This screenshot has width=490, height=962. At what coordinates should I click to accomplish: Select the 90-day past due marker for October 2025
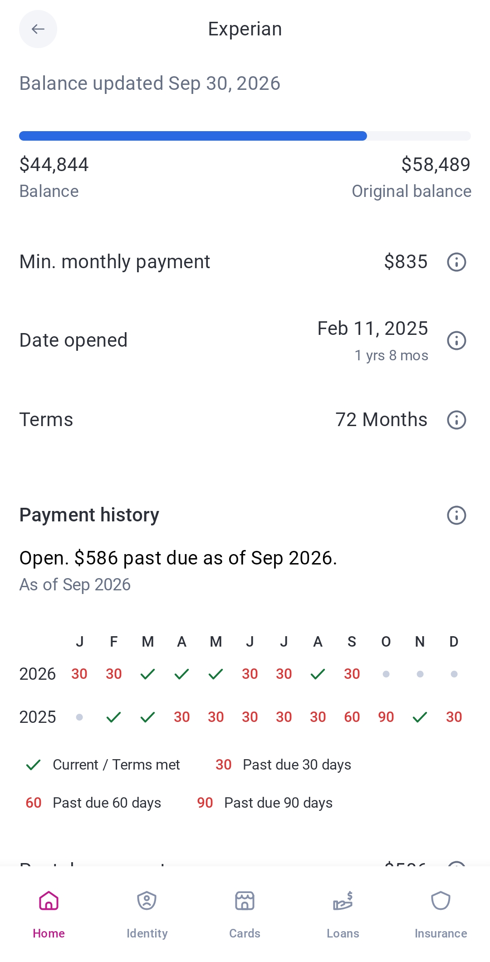point(386,717)
